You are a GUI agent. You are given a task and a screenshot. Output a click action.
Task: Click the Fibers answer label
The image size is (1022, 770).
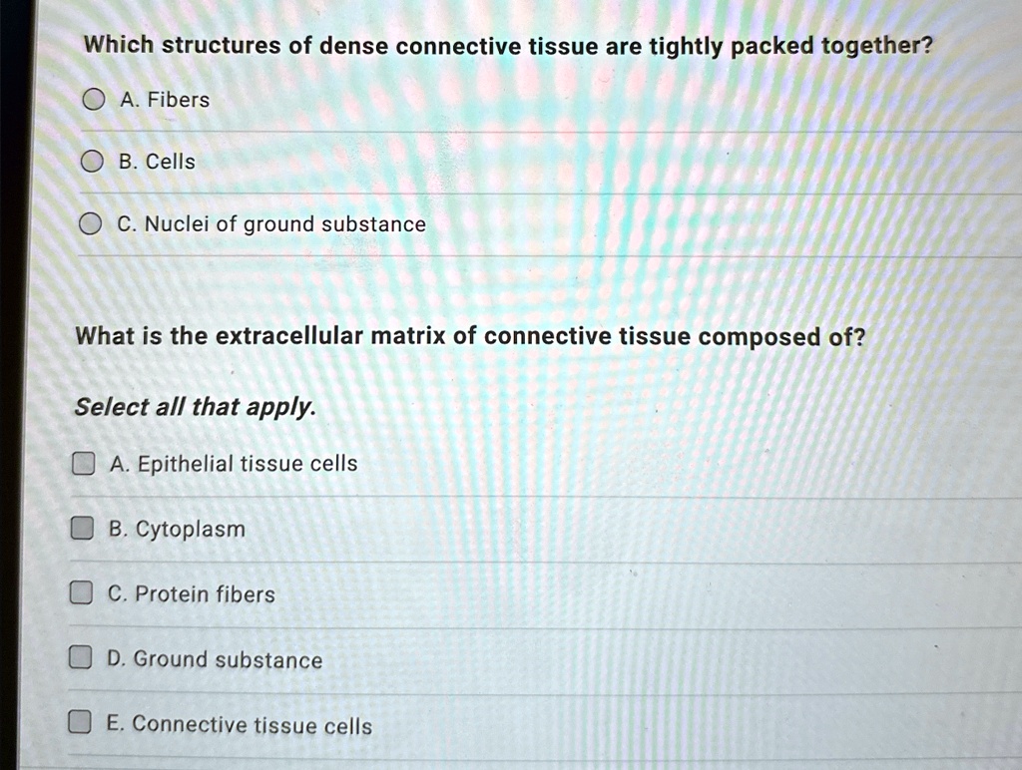165,100
